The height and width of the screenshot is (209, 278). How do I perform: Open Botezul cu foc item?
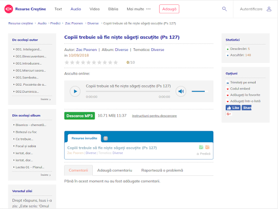pyautogui.click(x=26, y=132)
